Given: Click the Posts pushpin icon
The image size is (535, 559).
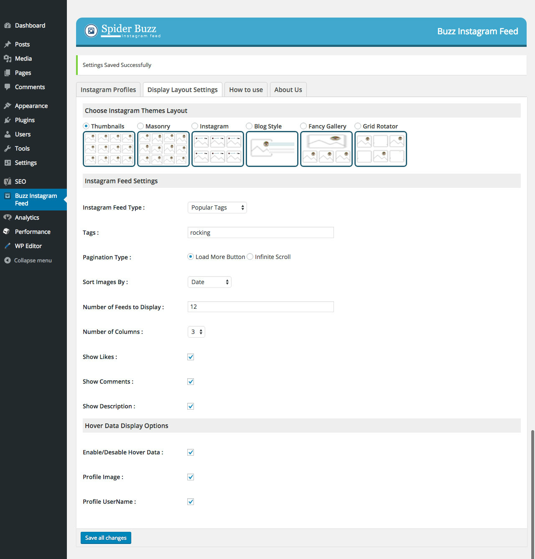Looking at the screenshot, I should pyautogui.click(x=7, y=44).
